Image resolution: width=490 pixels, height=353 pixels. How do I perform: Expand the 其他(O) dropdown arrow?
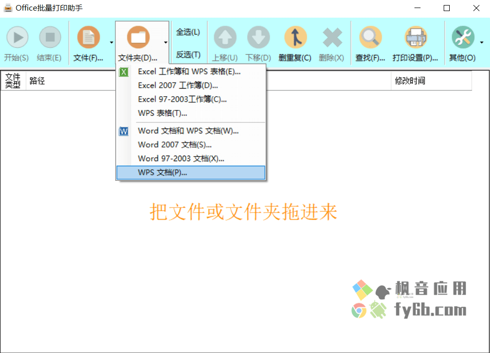pos(482,42)
